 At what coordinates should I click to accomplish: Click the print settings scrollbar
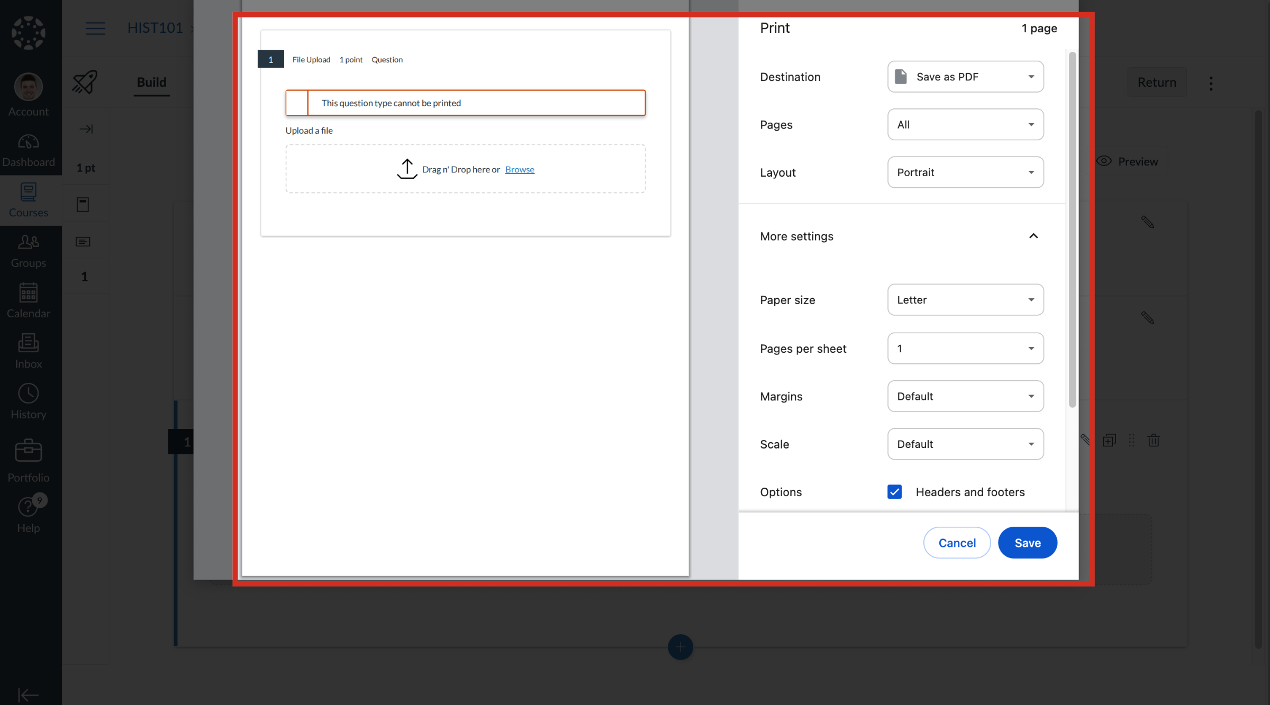tap(1072, 229)
